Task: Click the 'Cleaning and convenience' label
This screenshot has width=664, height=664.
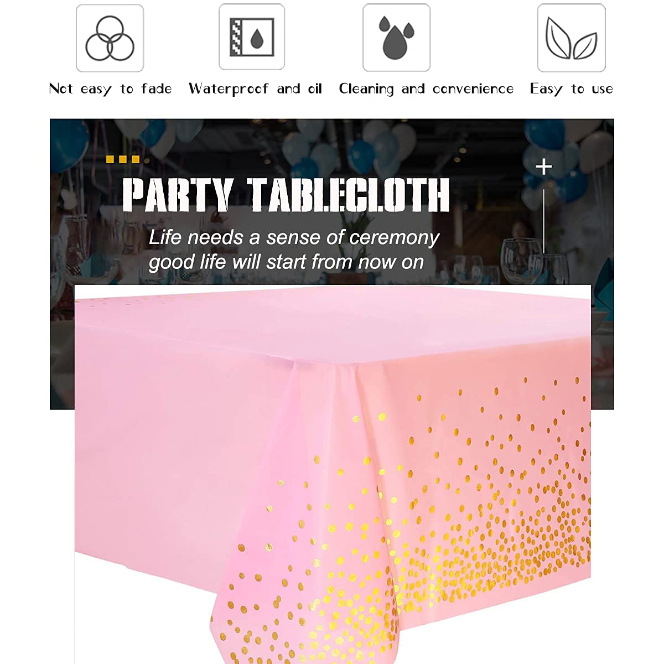Action: tap(426, 89)
